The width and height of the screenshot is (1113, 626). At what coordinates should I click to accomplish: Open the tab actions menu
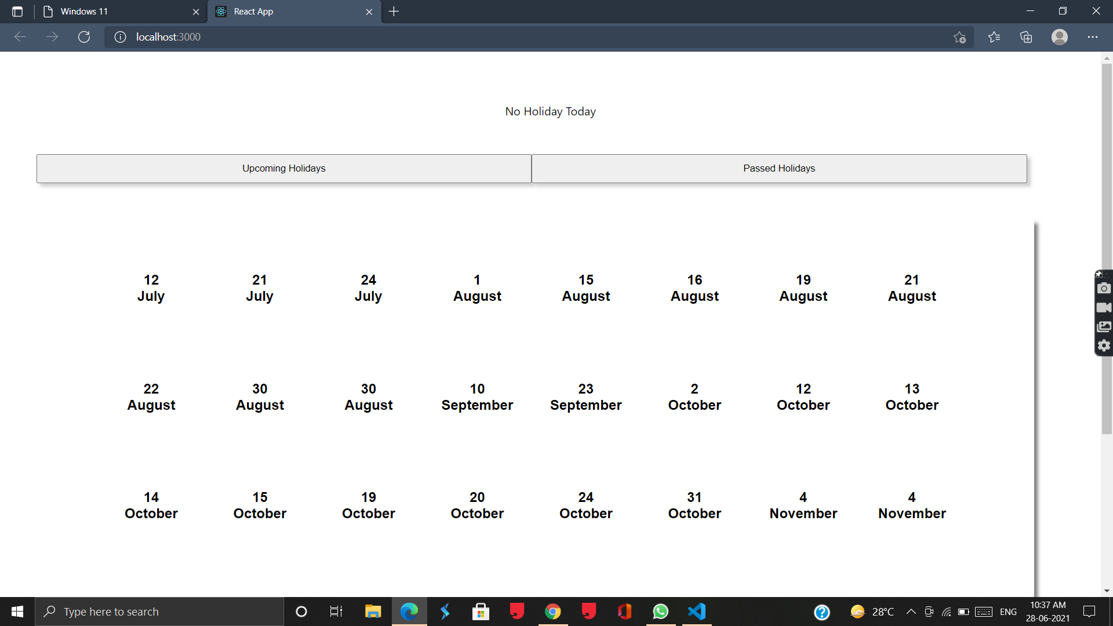(17, 11)
